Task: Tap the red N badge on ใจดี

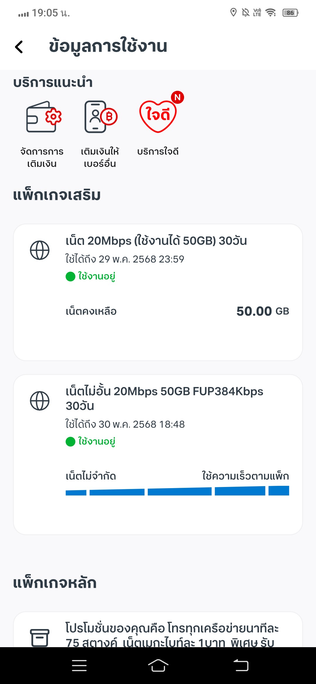Action: 178,97
